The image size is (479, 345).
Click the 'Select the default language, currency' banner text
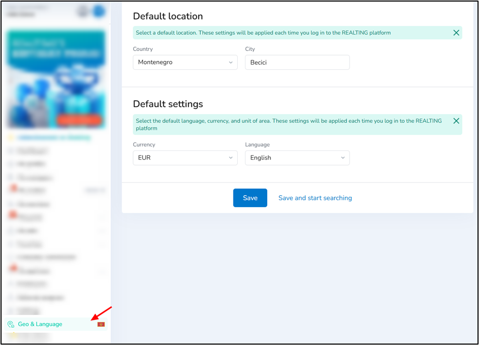(x=289, y=124)
